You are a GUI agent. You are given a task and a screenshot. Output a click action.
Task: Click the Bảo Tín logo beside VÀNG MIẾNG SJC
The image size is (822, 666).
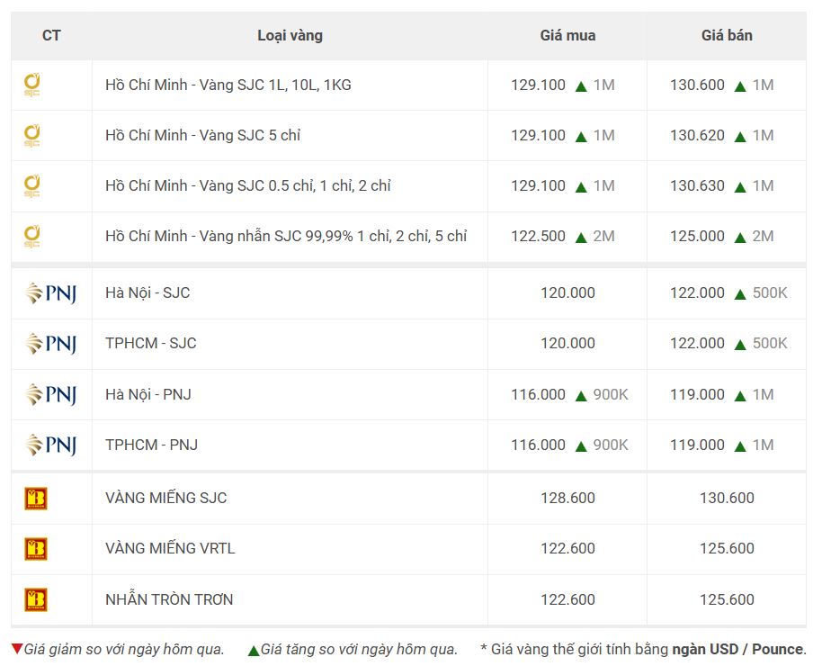click(x=36, y=498)
